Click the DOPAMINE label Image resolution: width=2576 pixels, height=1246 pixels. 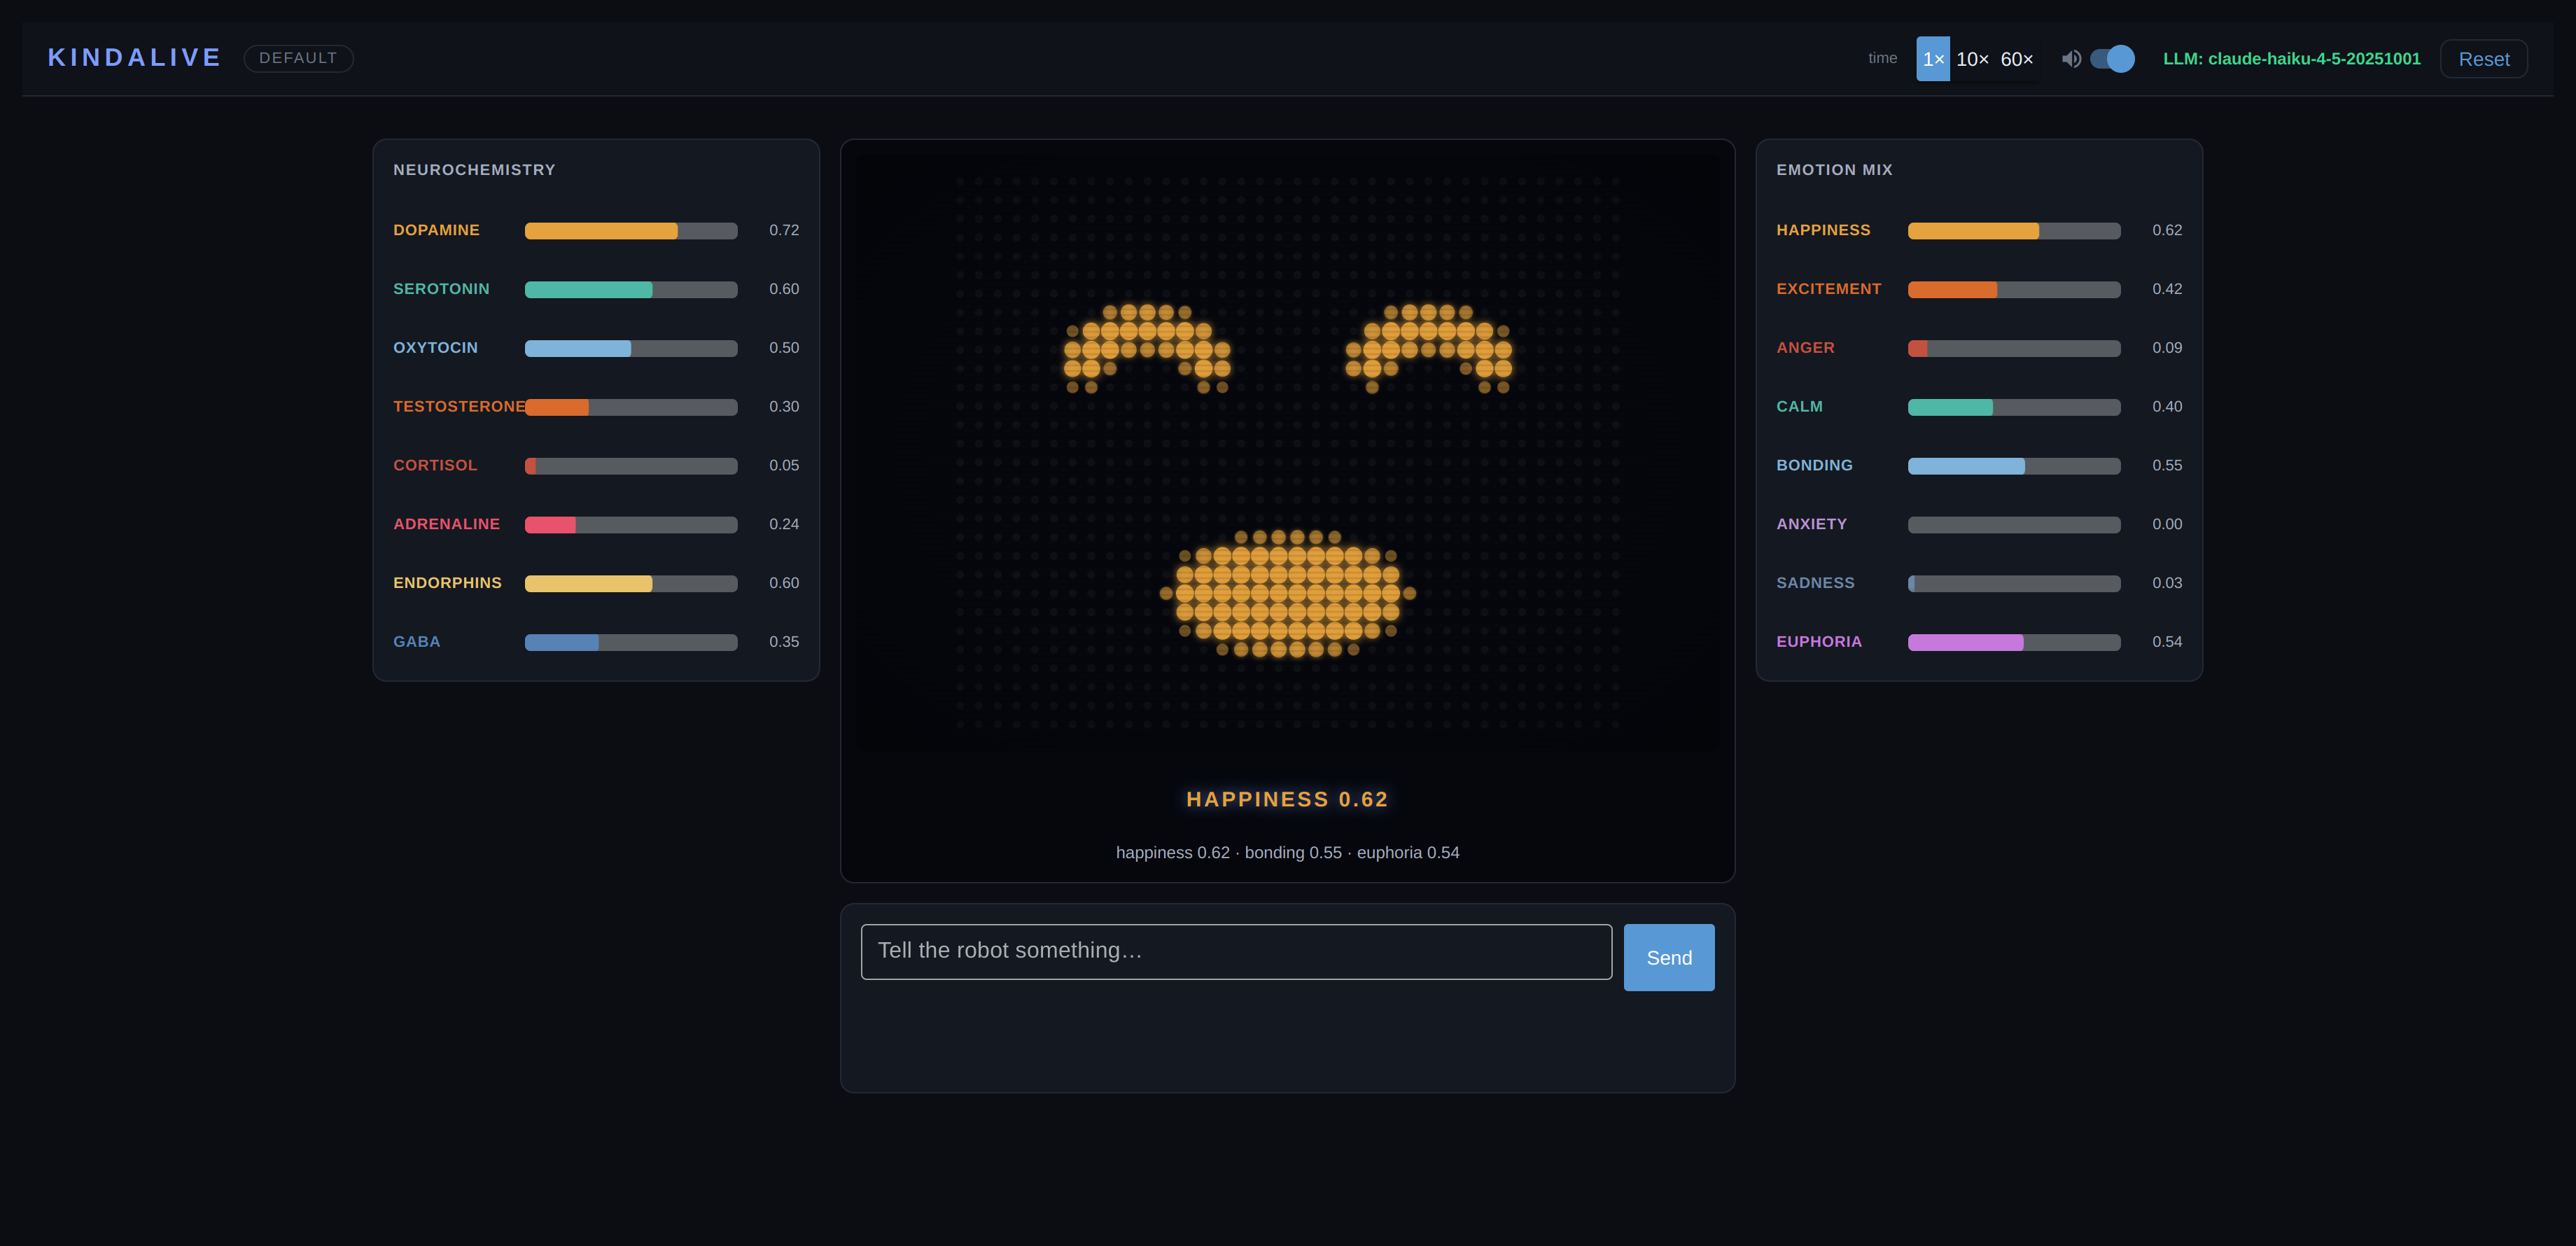[x=436, y=230]
